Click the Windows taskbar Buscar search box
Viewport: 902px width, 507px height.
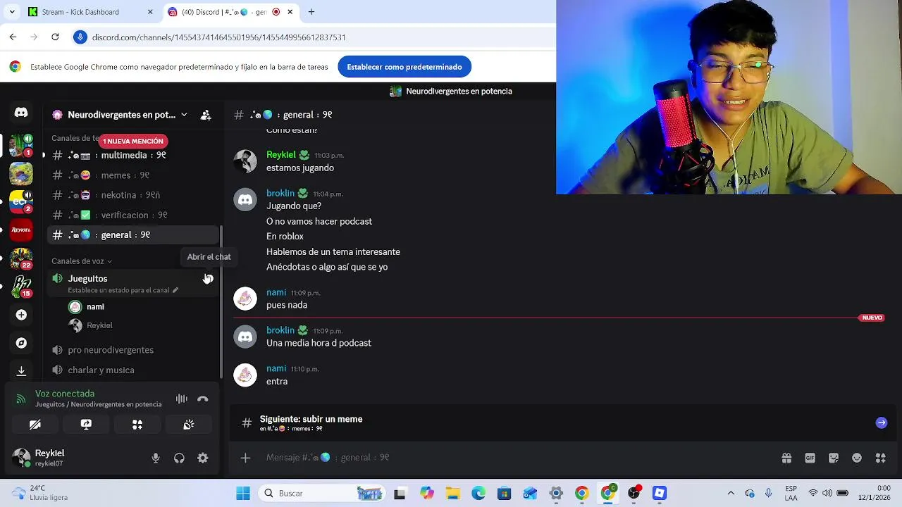pyautogui.click(x=321, y=493)
